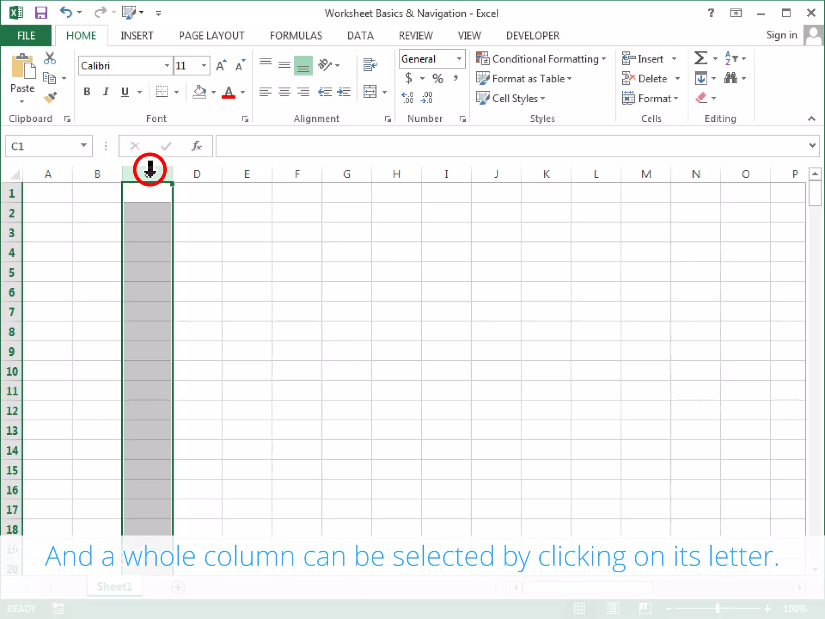This screenshot has width=825, height=619.
Task: Open Conditional Formatting dropdown
Action: click(541, 59)
